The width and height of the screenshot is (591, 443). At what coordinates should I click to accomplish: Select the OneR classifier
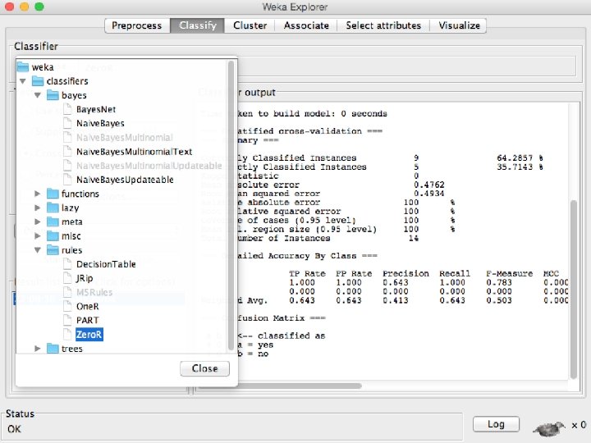(88, 306)
